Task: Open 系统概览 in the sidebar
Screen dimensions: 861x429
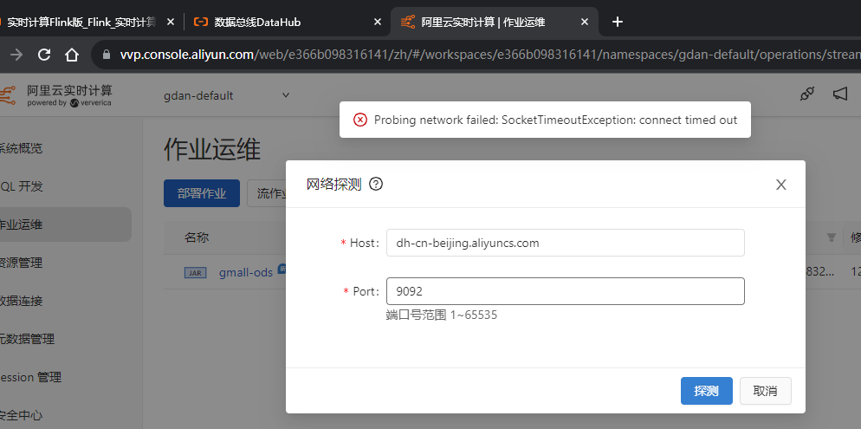Action: 21,148
